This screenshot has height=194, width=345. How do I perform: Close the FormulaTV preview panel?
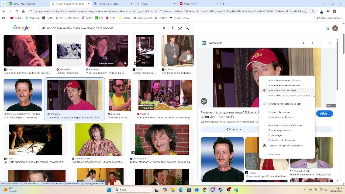coord(329,43)
